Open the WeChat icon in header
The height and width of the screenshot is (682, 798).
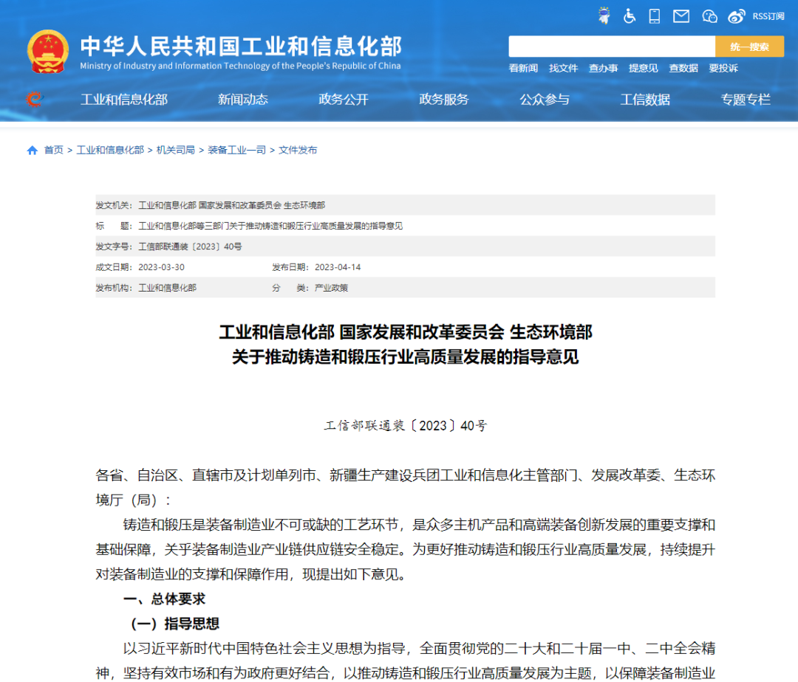pyautogui.click(x=709, y=16)
